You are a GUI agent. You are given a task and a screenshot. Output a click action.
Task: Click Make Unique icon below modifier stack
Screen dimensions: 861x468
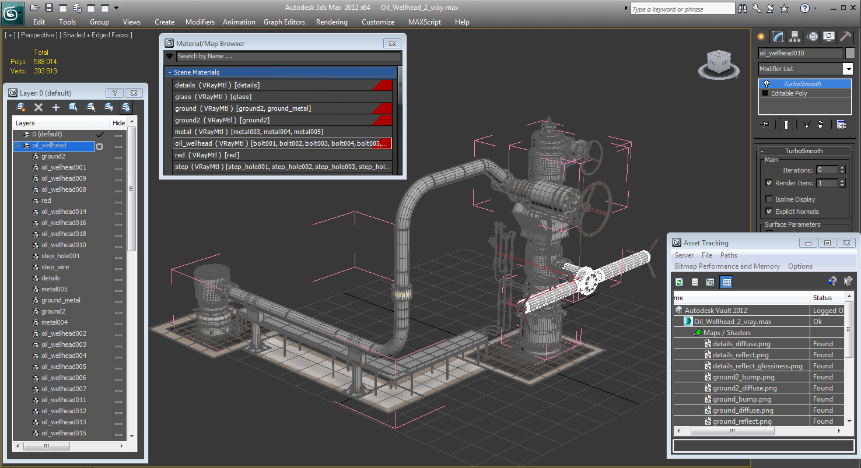point(806,124)
